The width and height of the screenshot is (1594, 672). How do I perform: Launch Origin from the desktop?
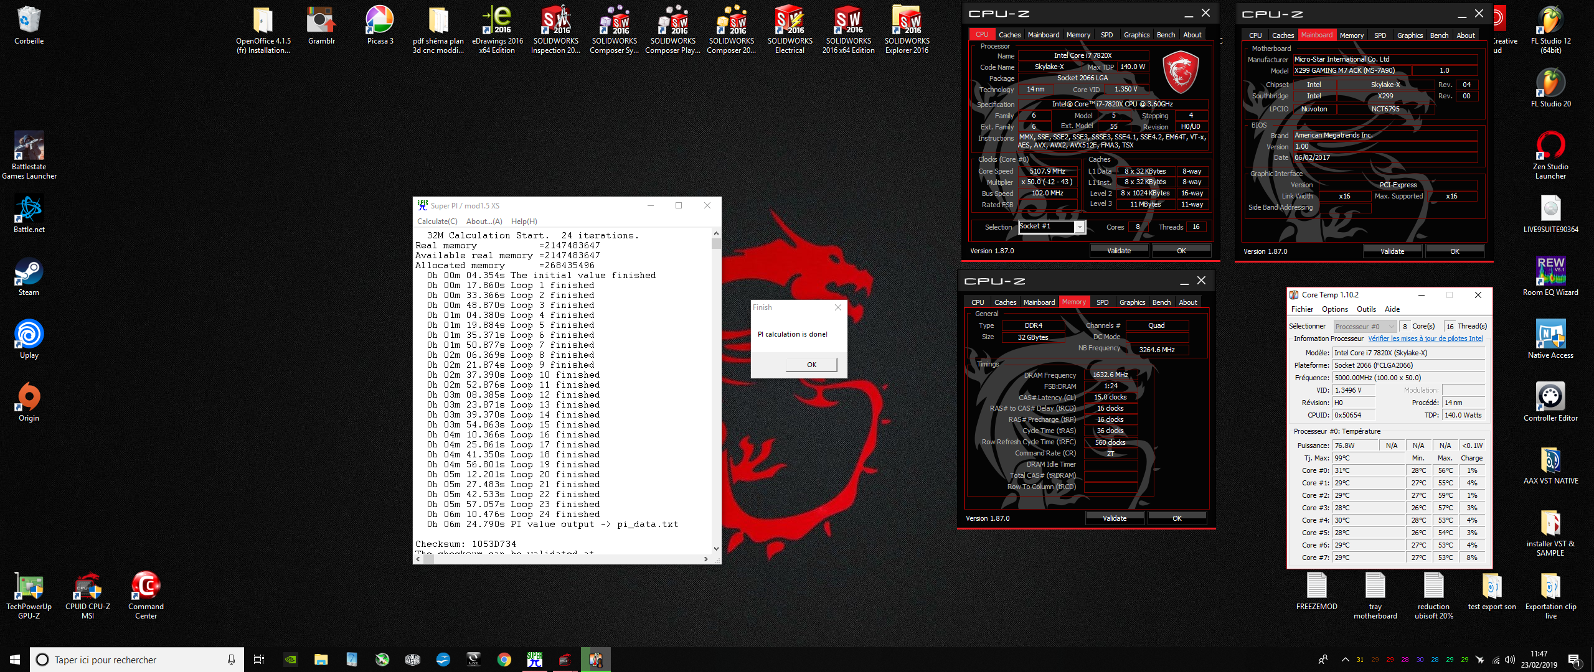click(29, 402)
